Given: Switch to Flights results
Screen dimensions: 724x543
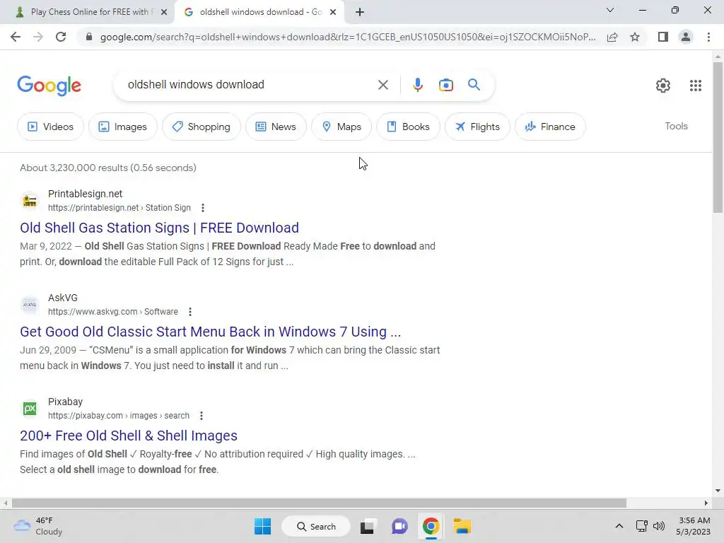Looking at the screenshot, I should pos(477,127).
